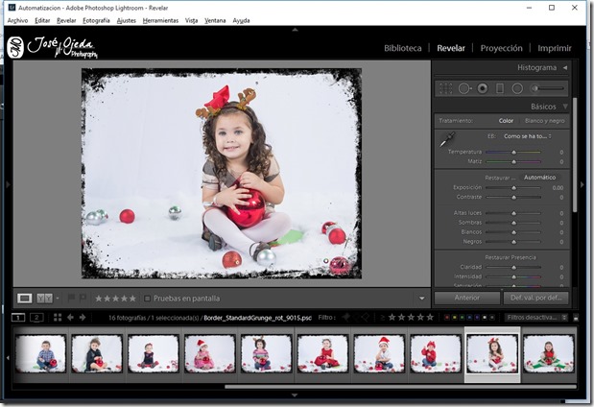Hide the top module picker panel
This screenshot has width=594, height=407.
[x=296, y=29]
